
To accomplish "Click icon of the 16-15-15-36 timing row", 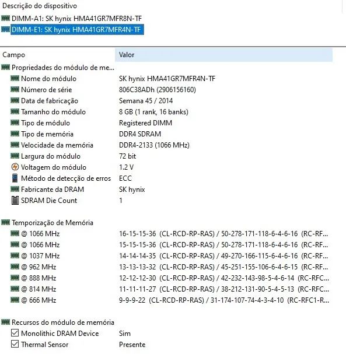I will click(x=15, y=233).
